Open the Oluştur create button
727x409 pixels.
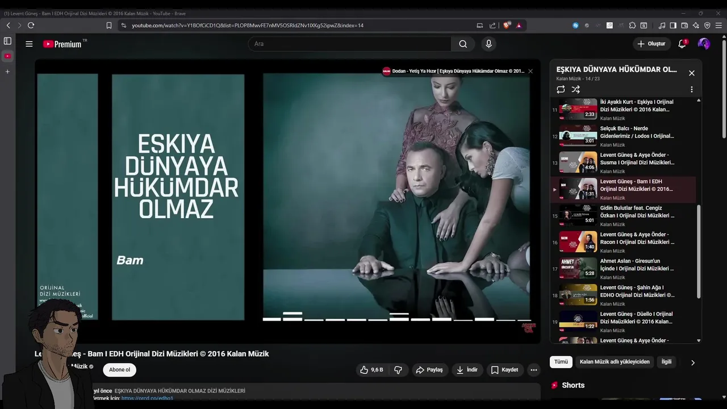[651, 44]
